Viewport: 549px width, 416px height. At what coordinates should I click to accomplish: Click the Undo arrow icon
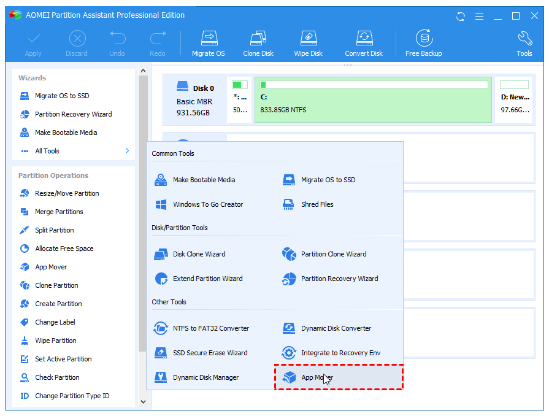pos(117,38)
